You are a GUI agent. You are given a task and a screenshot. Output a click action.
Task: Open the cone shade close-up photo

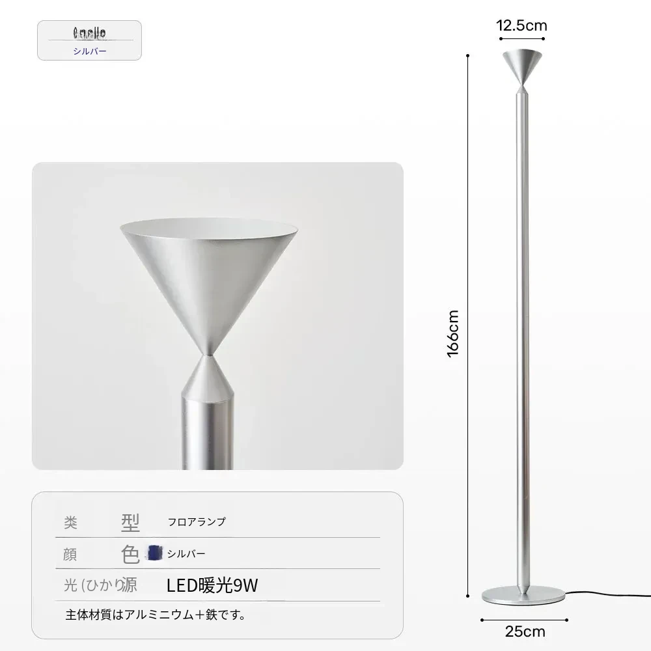point(217,316)
